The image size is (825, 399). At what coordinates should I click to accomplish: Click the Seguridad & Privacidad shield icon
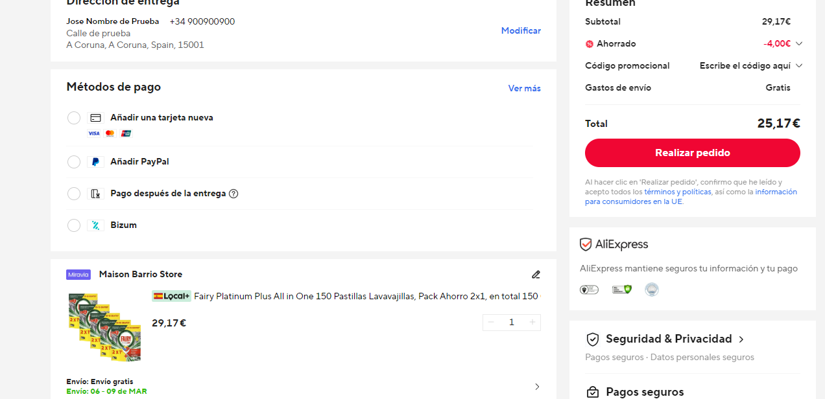592,339
